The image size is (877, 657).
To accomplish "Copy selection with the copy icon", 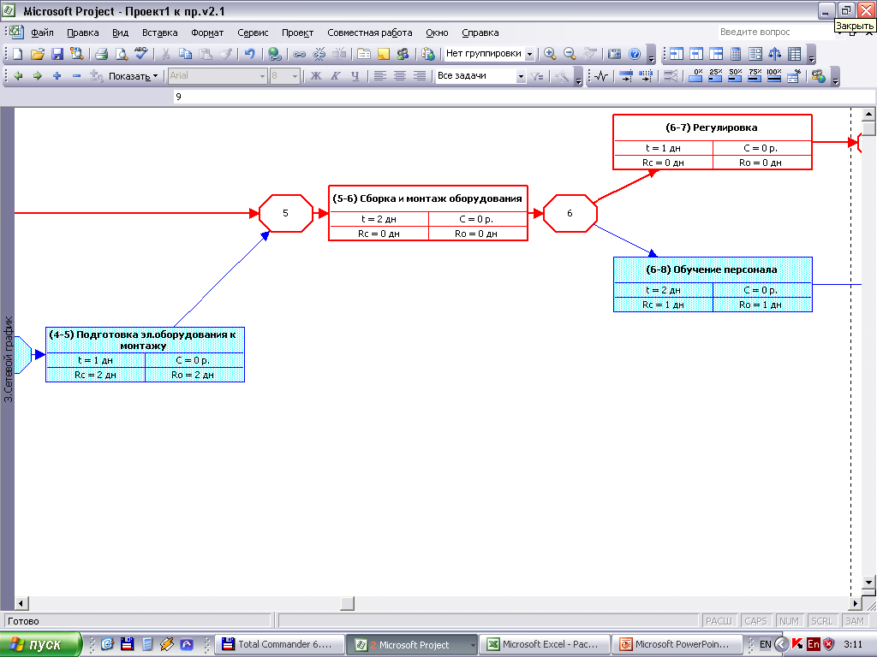I will tap(185, 54).
